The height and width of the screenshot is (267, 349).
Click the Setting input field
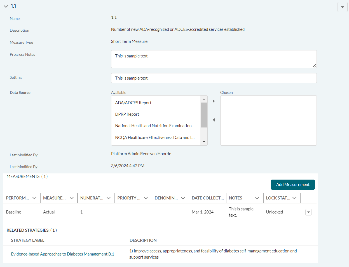[214, 78]
